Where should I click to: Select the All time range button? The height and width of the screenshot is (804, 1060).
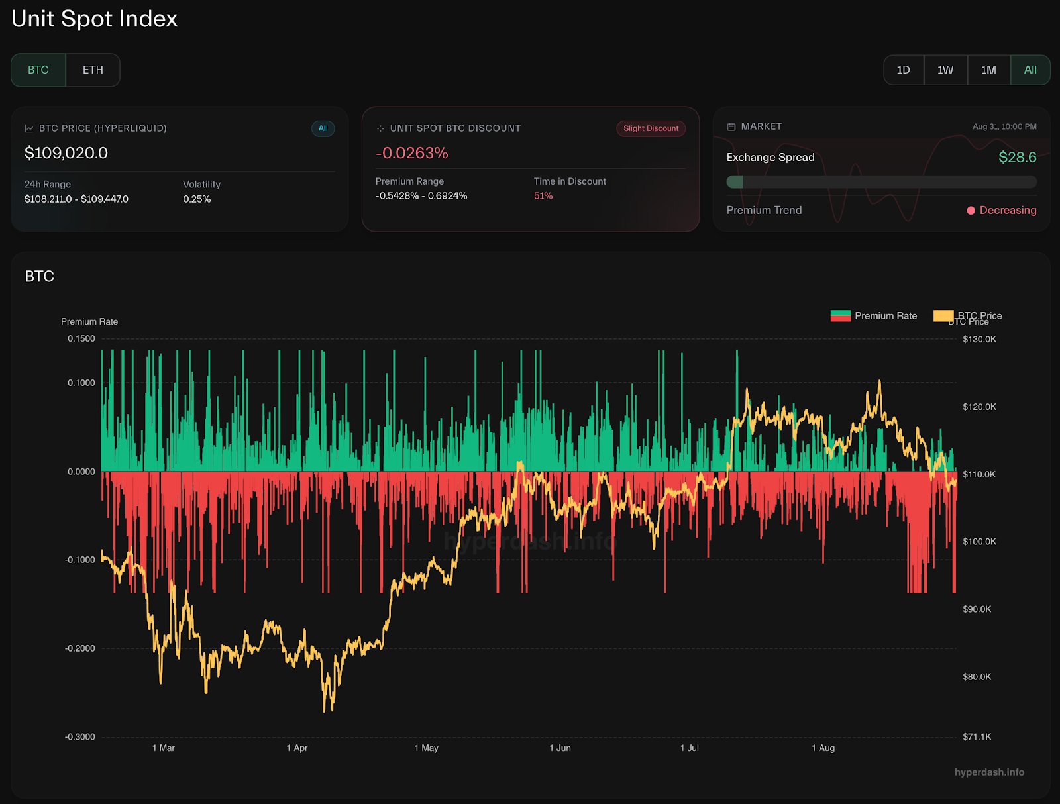click(x=1030, y=70)
